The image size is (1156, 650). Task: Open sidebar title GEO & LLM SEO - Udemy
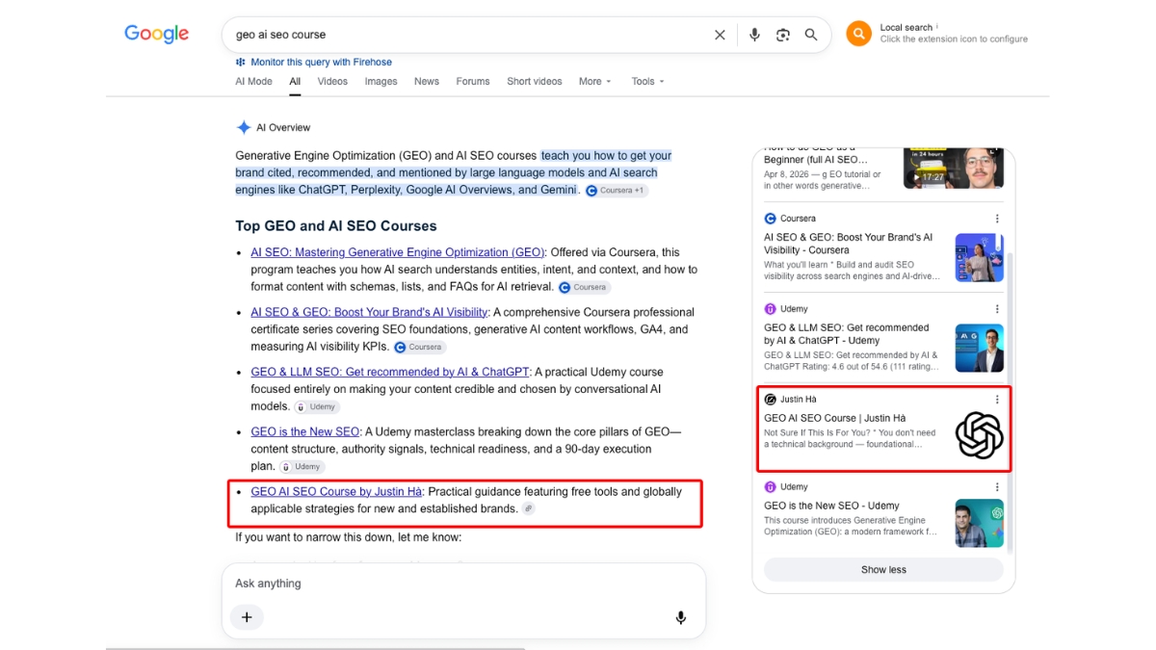[x=847, y=334]
